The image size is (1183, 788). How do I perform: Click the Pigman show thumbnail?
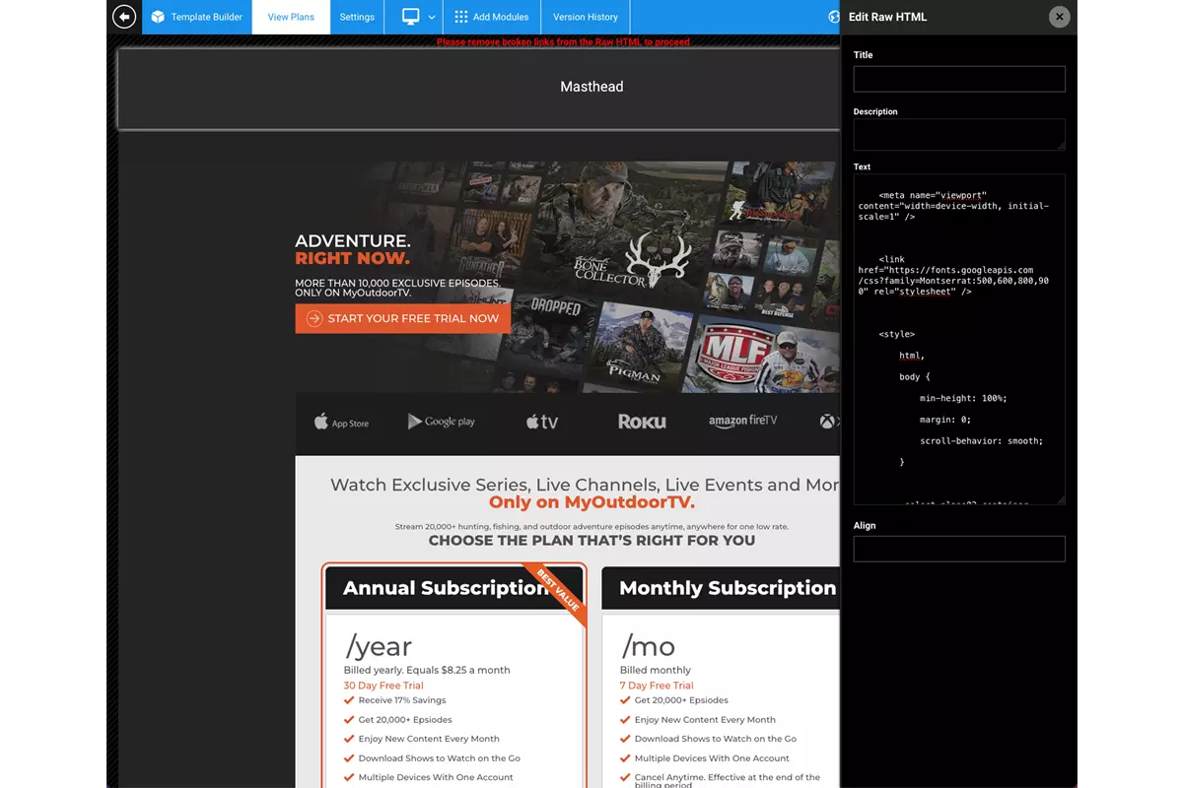tap(639, 347)
